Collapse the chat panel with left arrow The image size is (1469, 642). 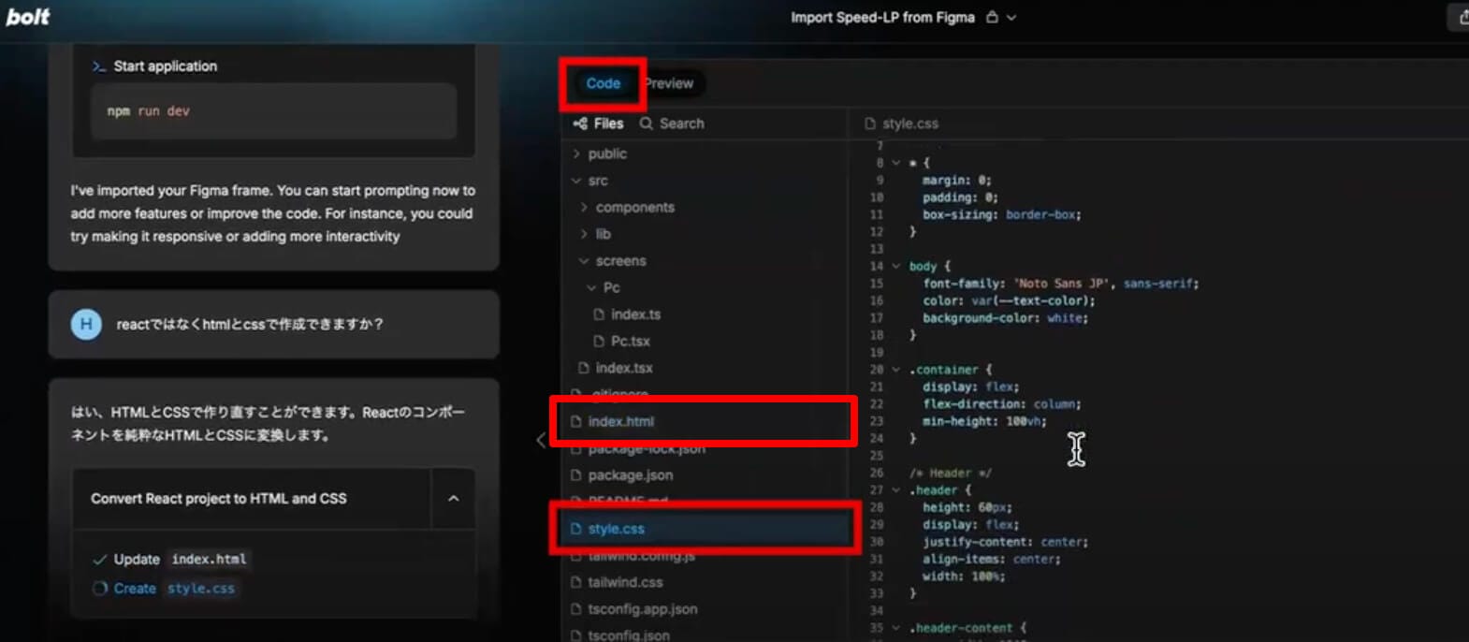(540, 440)
